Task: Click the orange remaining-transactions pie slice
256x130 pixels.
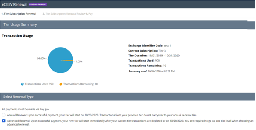Action: (69, 61)
